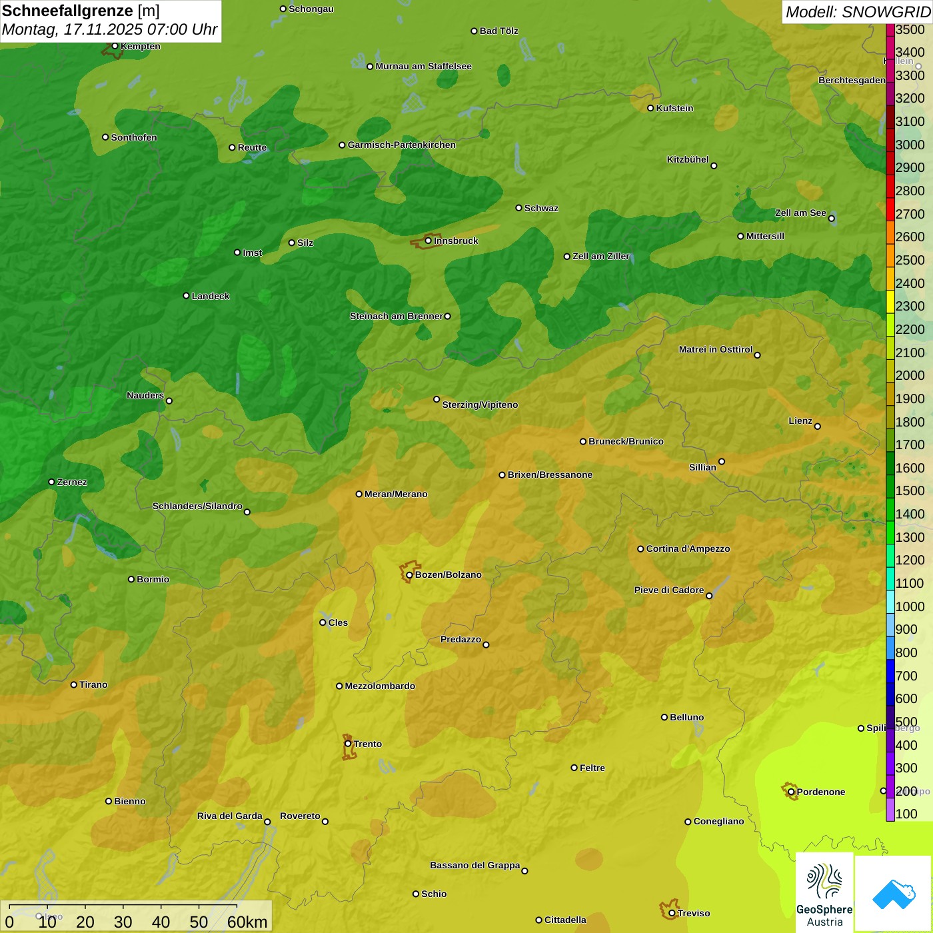933x933 pixels.
Task: Click the 'Pieve di Cadore' place label
Action: 669,590
